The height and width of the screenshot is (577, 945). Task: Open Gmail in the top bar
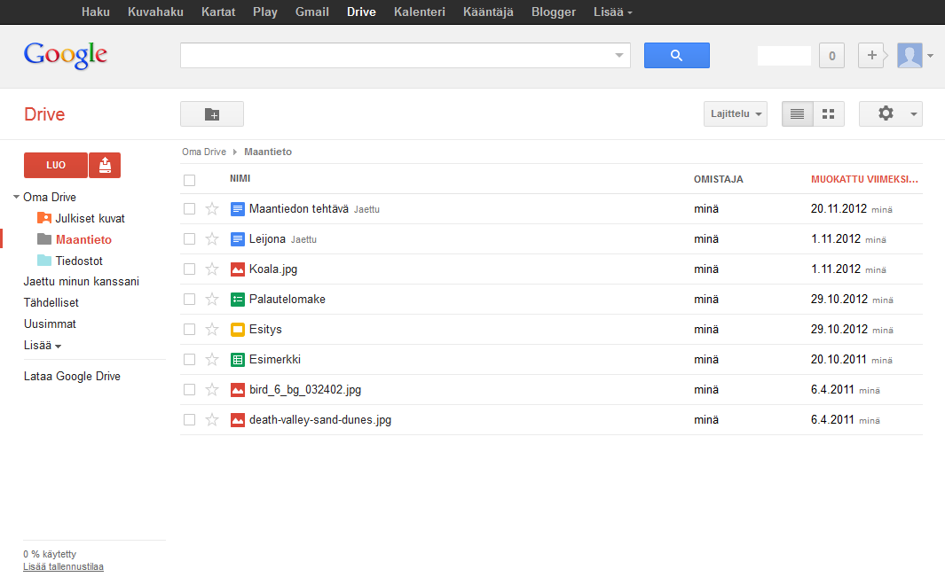tap(312, 12)
